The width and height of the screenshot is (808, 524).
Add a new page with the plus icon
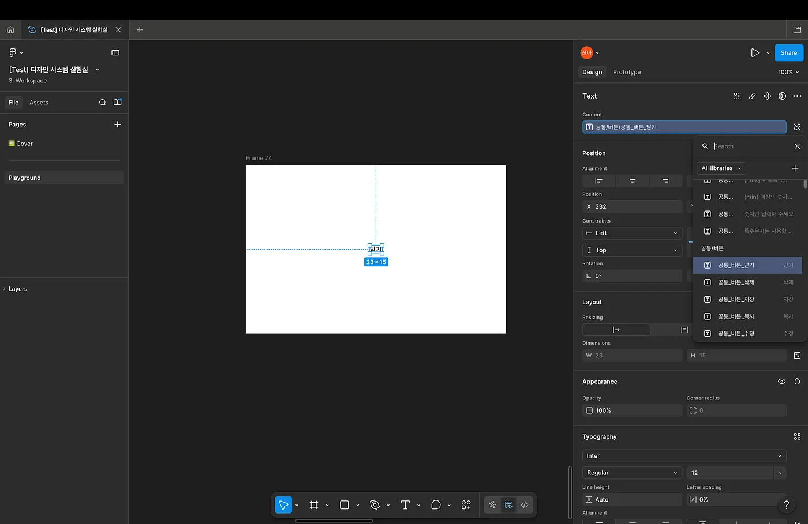[x=118, y=125]
